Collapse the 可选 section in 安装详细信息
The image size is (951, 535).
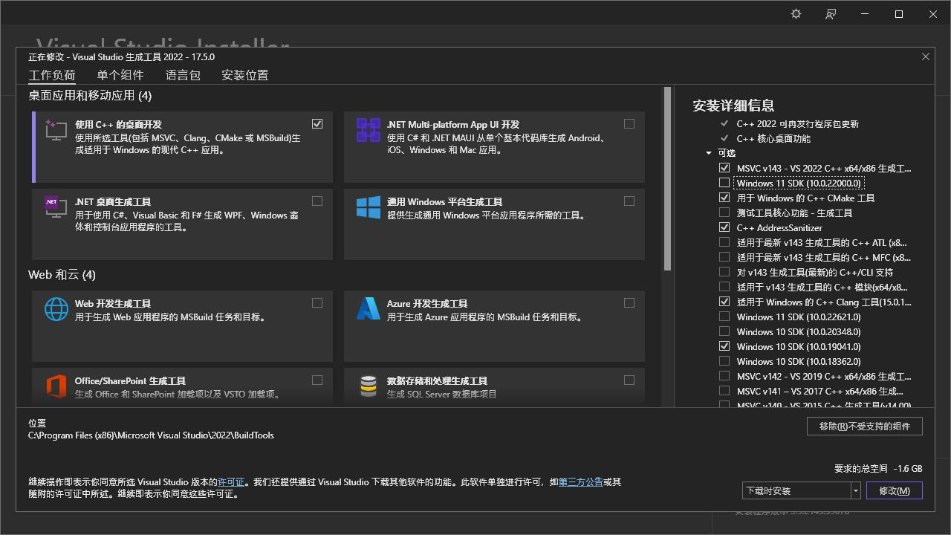pyautogui.click(x=708, y=153)
